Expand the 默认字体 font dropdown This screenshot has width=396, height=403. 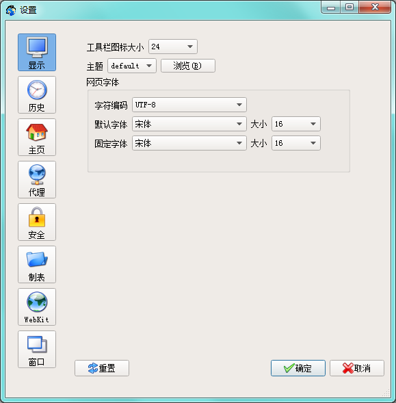(x=189, y=124)
